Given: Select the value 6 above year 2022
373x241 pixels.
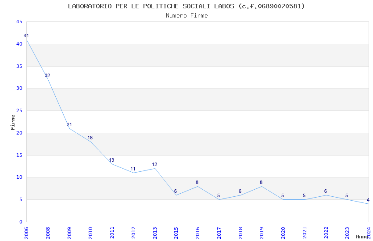Looking at the screenshot, I should coord(326,191).
